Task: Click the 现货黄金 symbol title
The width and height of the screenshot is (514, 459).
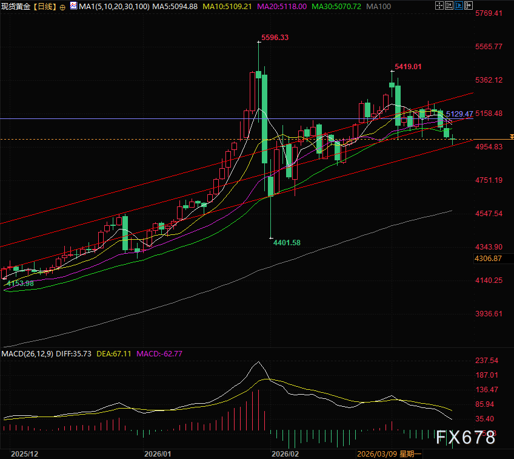Action: pyautogui.click(x=16, y=6)
